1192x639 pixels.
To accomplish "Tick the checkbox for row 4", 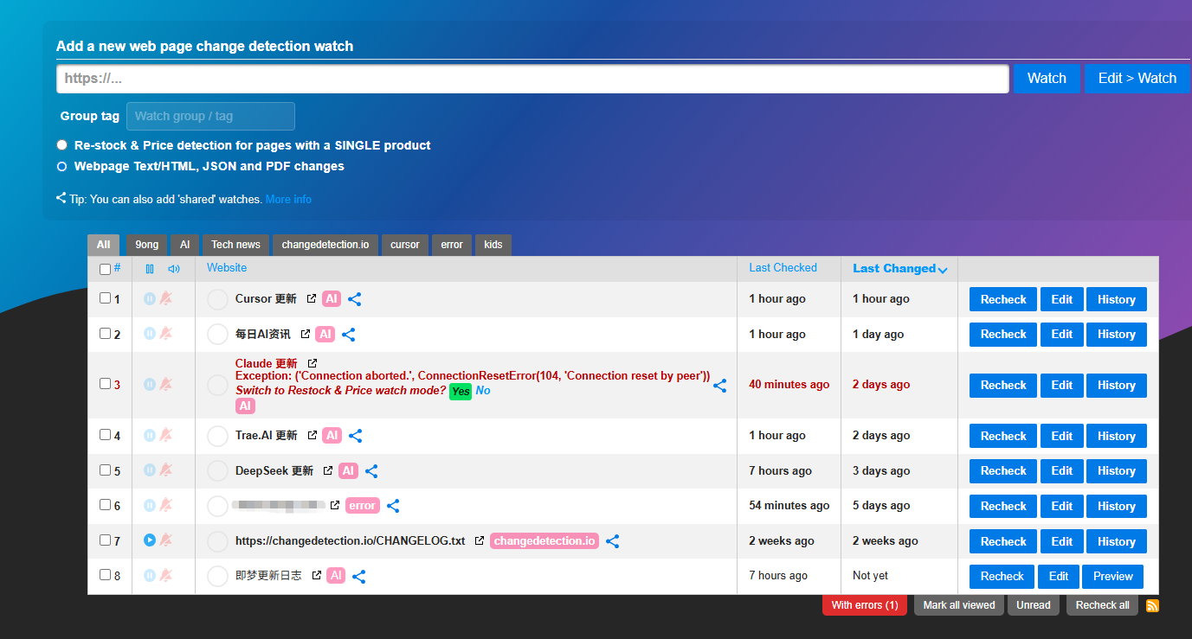I will pos(105,435).
